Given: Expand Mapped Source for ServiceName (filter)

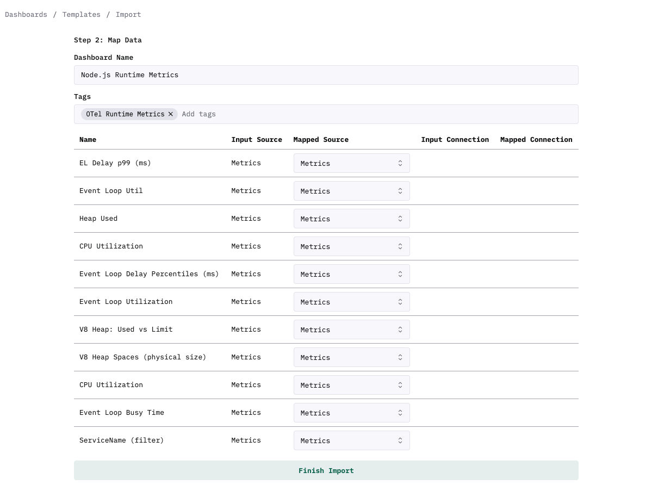Looking at the screenshot, I should coord(351,440).
